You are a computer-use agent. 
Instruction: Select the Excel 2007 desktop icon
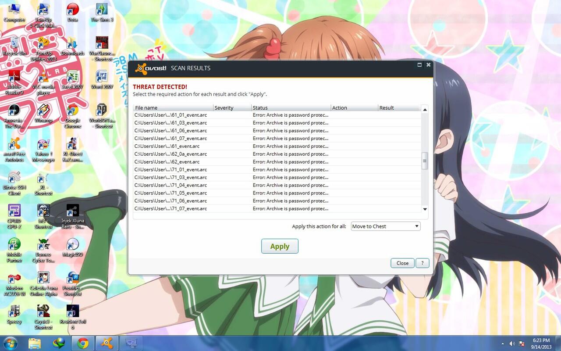pos(73,79)
